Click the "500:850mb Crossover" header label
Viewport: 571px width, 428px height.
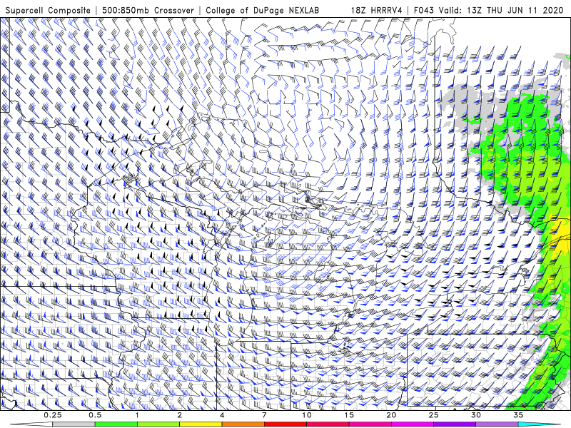click(x=148, y=10)
